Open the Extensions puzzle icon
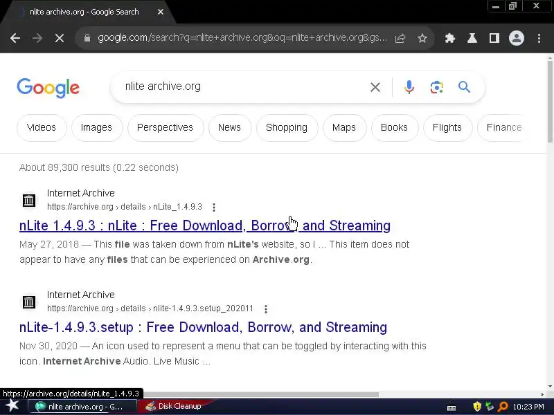 pos(449,38)
